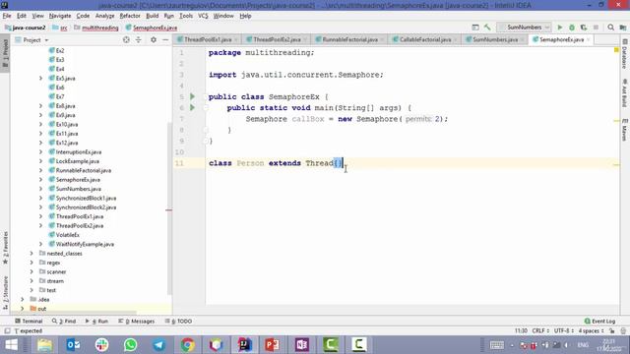630x354 pixels.
Task: Open the Run tool window
Action: [96, 322]
